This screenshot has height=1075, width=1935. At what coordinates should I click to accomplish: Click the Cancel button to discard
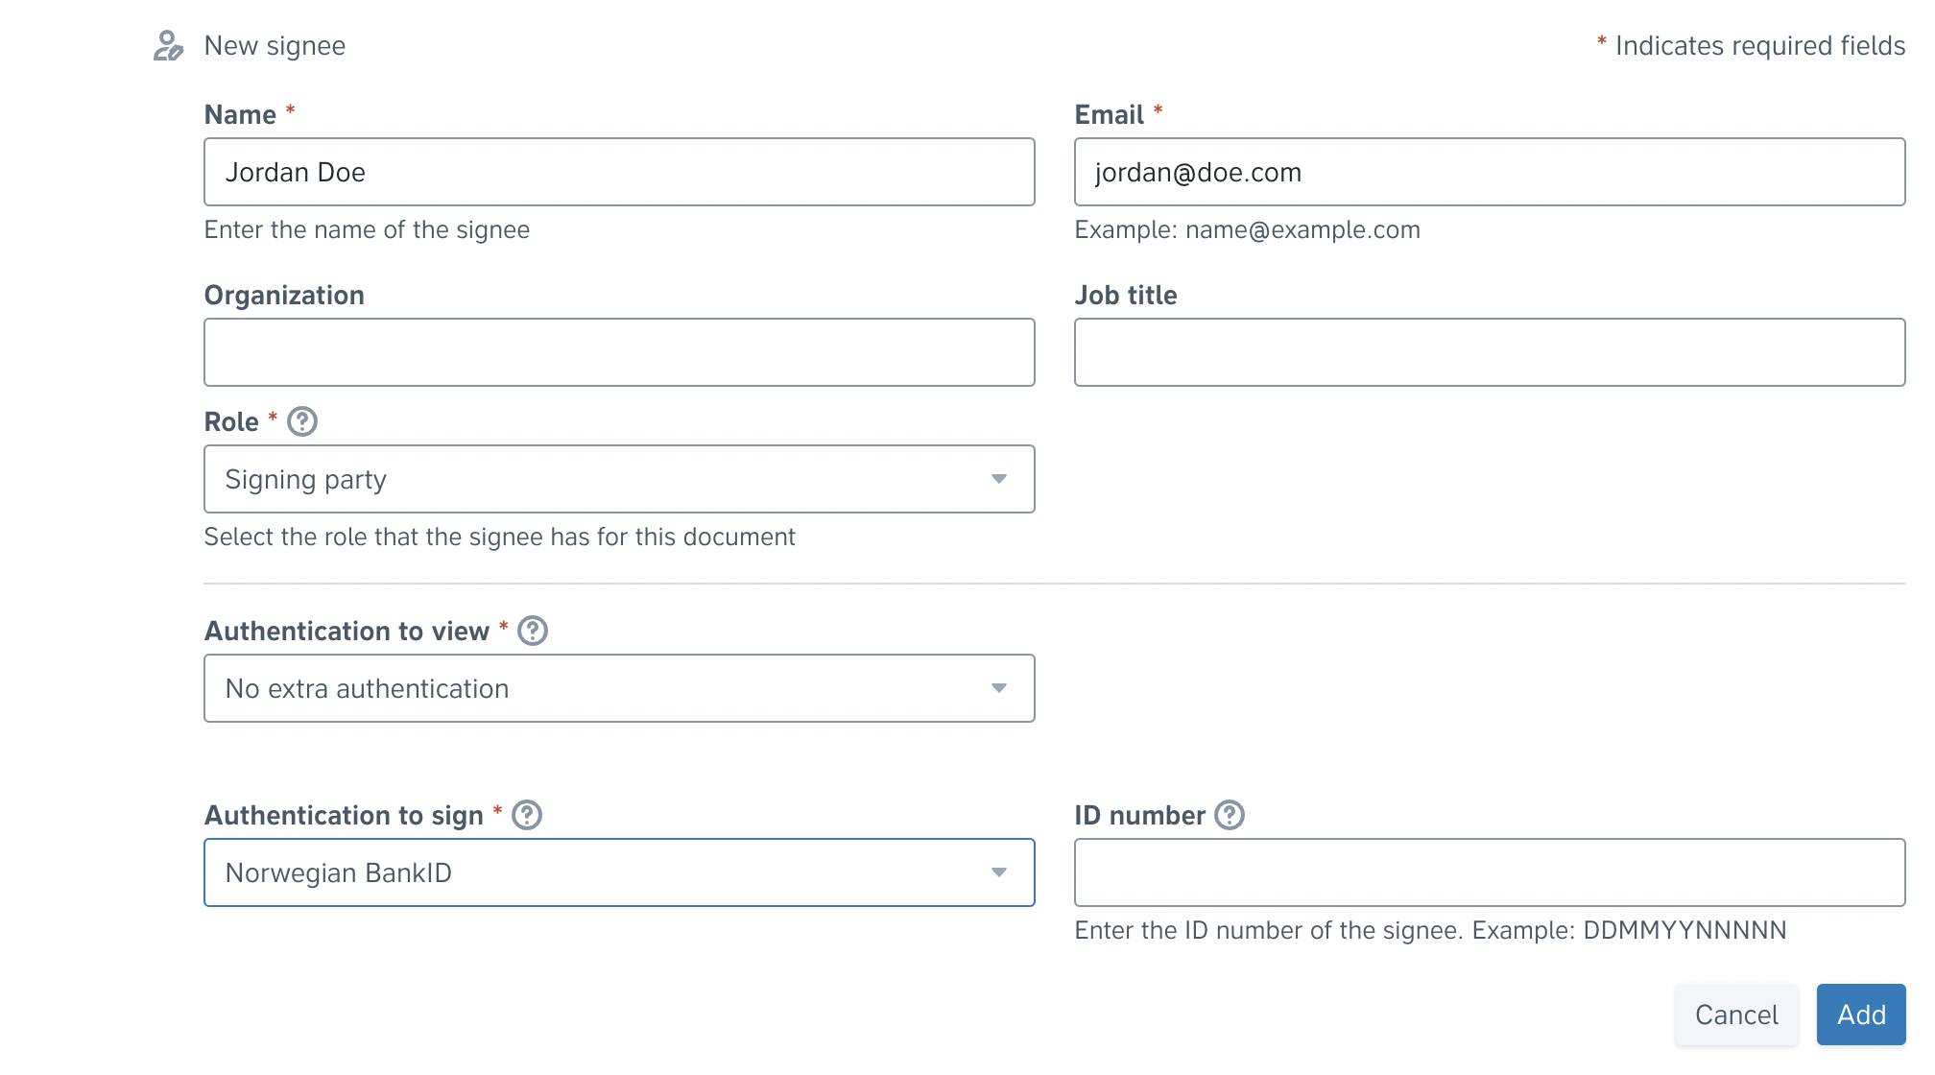(1735, 1016)
